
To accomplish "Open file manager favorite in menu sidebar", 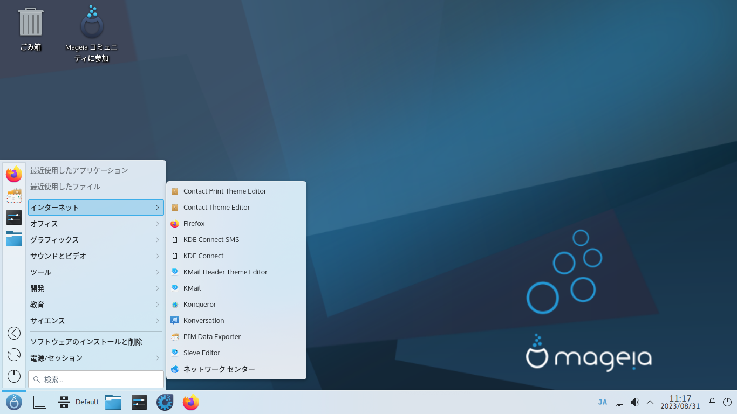I will tap(14, 239).
